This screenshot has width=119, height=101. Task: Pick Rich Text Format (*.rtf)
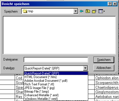coord(56,84)
